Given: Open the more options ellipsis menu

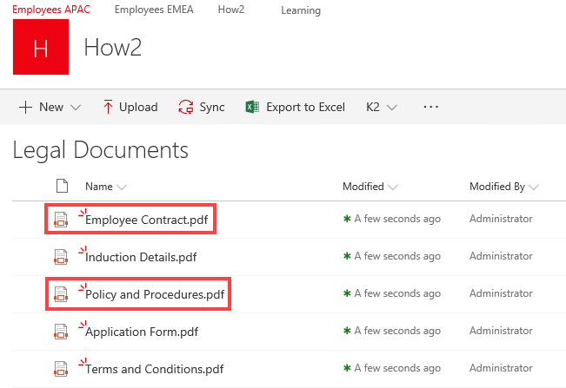Looking at the screenshot, I should [431, 107].
